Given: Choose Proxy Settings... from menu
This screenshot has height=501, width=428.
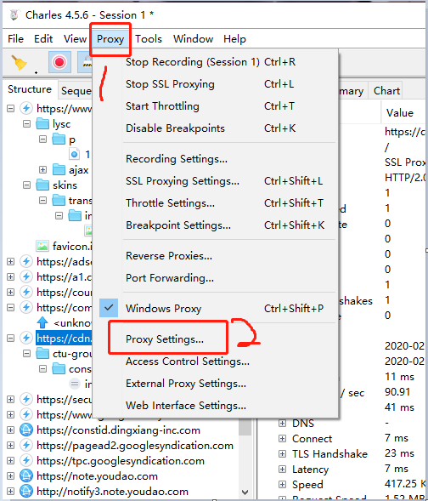Looking at the screenshot, I should click(165, 339).
